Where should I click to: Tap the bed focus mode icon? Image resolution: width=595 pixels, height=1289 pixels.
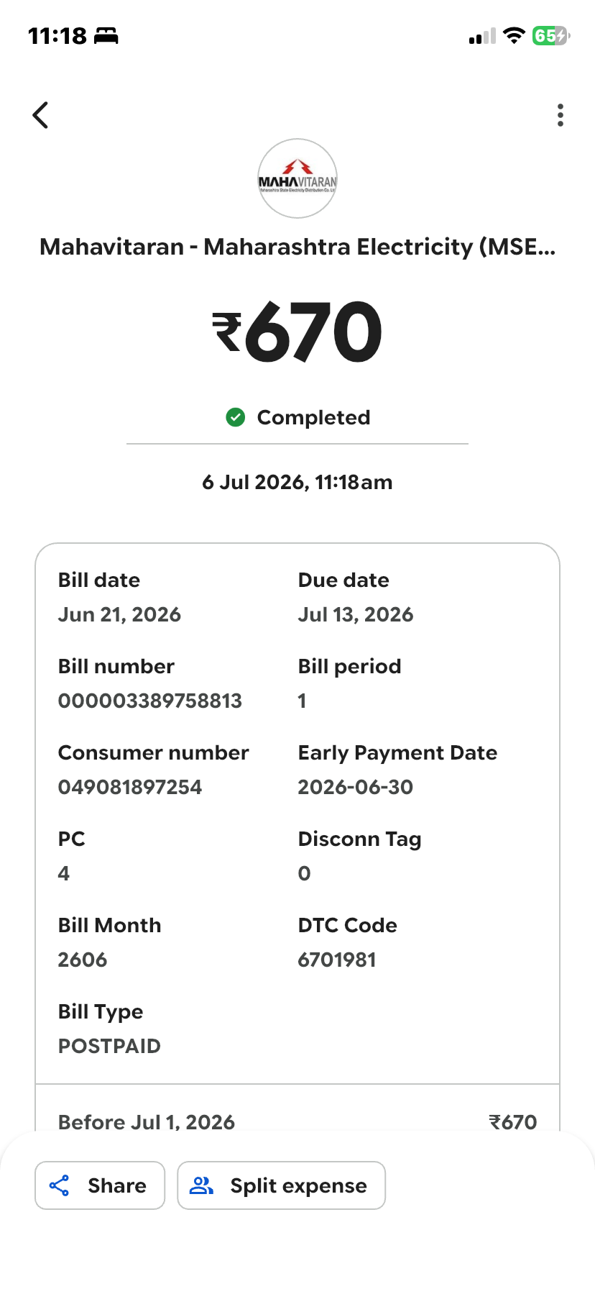tap(106, 35)
